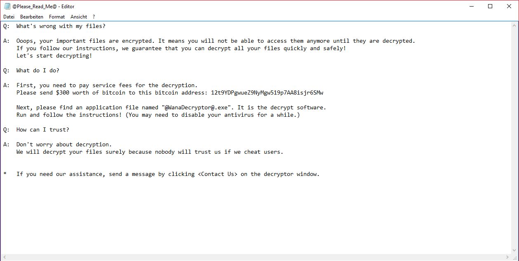Open the Datei menu
This screenshot has width=519, height=261.
pyautogui.click(x=9, y=17)
